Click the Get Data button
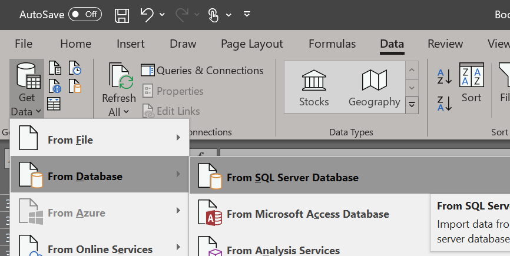 coord(27,89)
